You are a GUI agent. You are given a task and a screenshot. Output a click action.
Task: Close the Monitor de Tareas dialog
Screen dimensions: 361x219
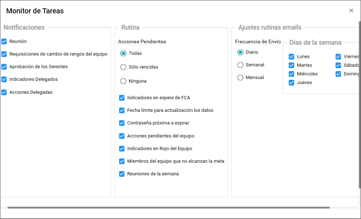351,10
